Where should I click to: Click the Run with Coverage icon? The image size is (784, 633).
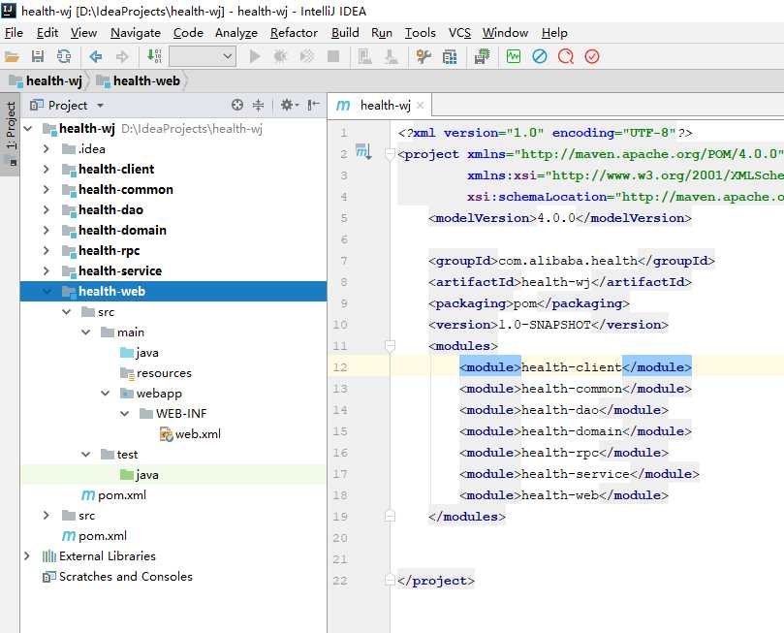click(x=307, y=56)
